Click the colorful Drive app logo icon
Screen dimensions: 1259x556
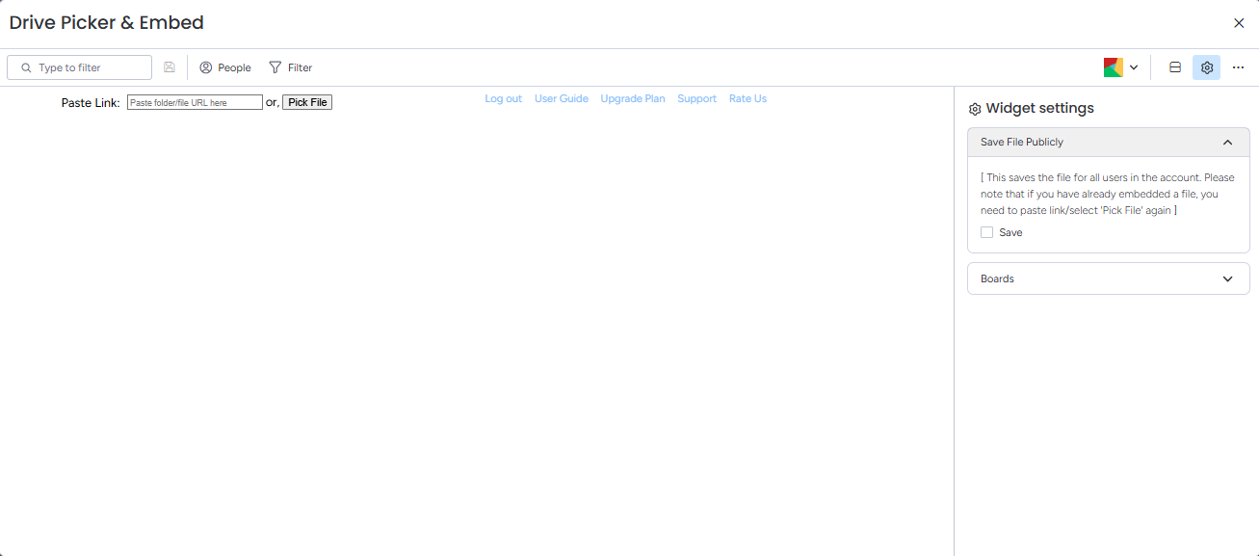tap(1114, 67)
